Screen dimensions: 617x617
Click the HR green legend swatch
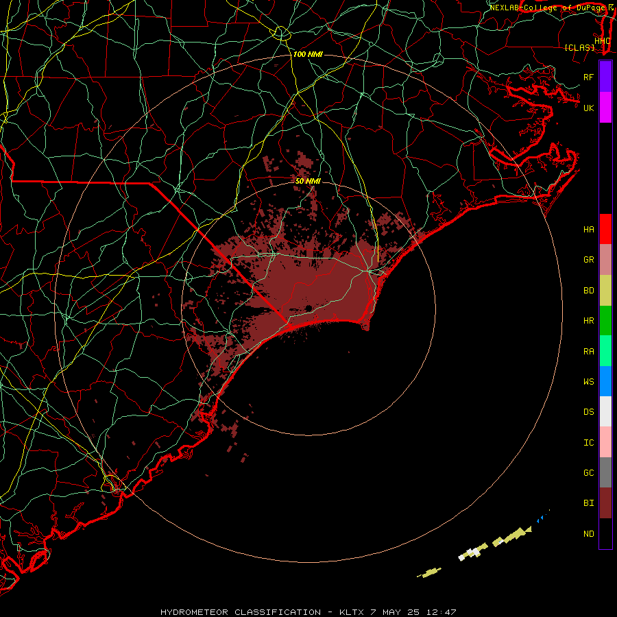click(605, 321)
